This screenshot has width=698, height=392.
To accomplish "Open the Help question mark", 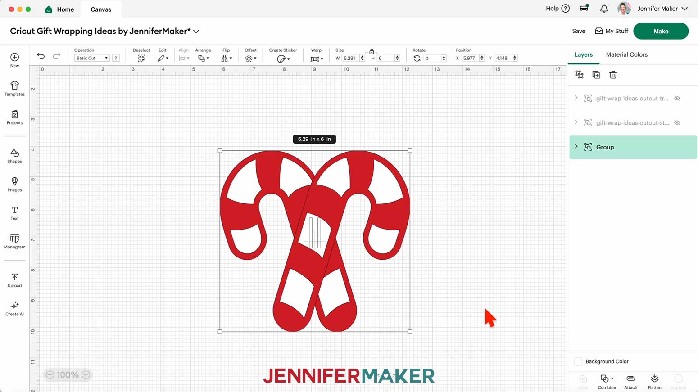I will 566,9.
